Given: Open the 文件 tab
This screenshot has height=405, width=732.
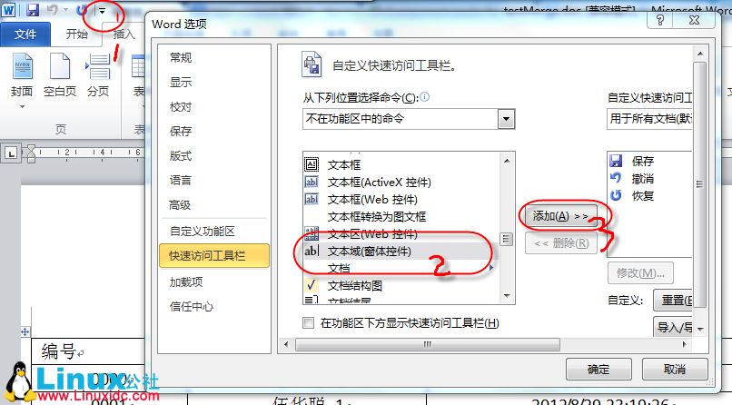Looking at the screenshot, I should (25, 35).
